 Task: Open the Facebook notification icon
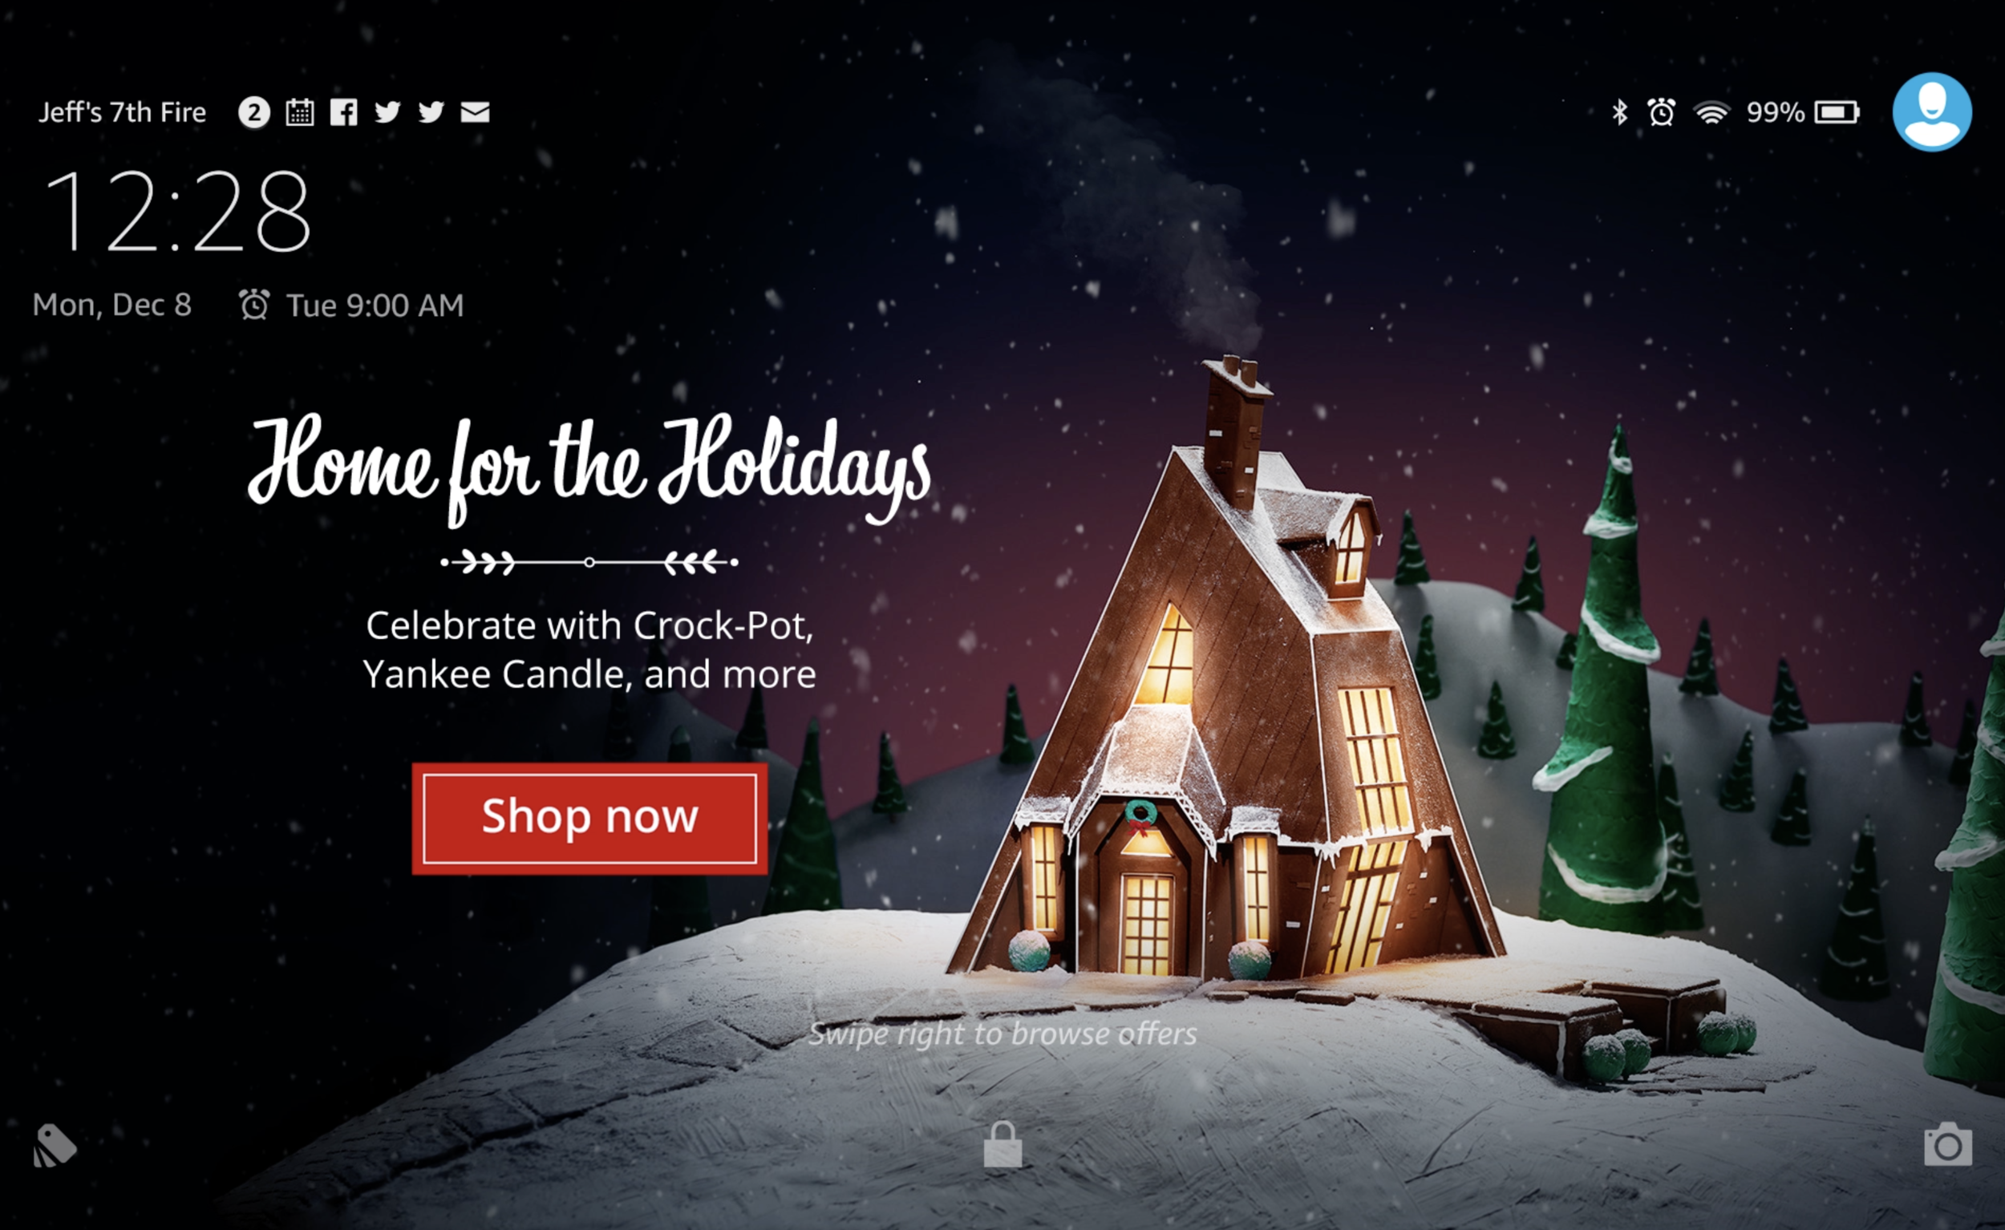pos(343,112)
